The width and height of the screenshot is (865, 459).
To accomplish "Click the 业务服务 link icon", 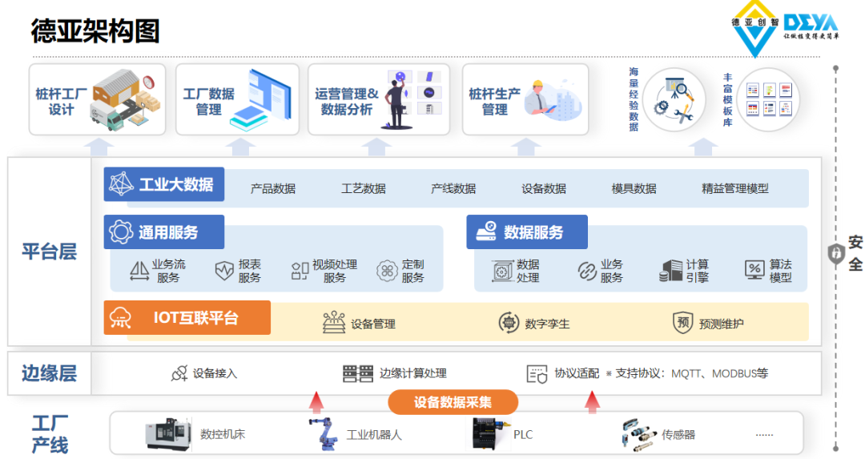I will 587,271.
